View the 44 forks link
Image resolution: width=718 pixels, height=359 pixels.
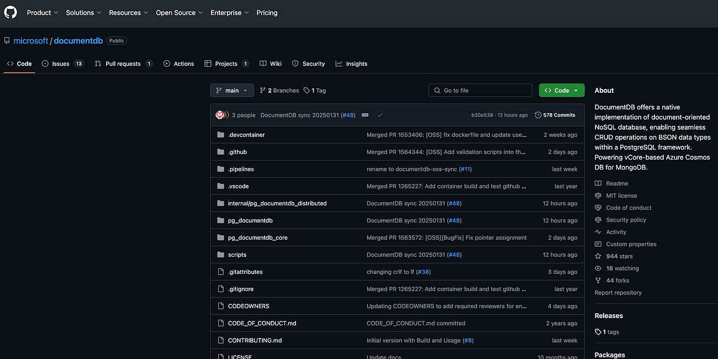point(611,281)
